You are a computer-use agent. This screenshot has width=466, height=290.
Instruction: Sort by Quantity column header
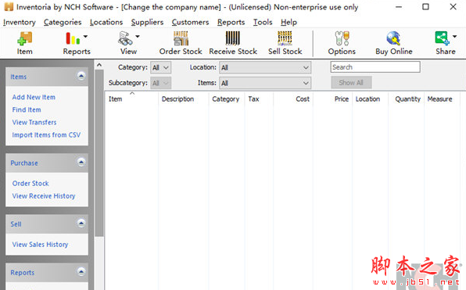coord(407,99)
